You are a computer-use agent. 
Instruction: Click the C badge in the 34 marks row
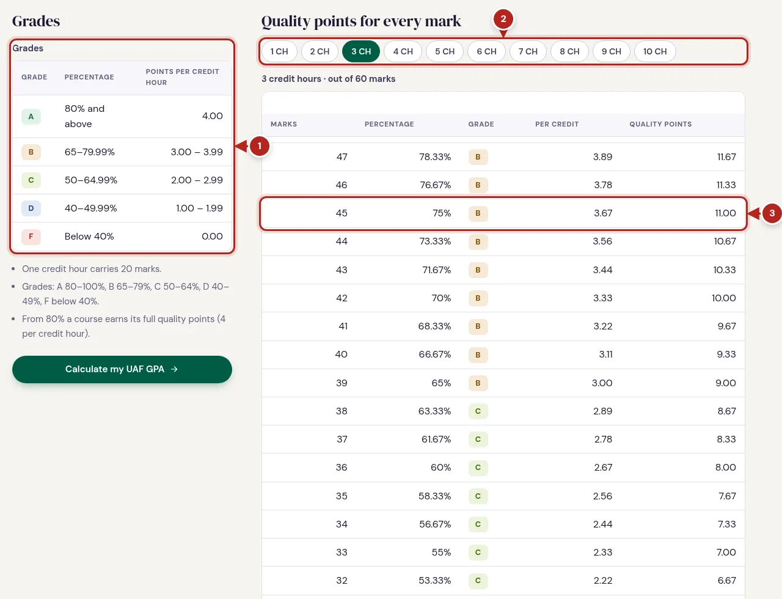pos(478,524)
